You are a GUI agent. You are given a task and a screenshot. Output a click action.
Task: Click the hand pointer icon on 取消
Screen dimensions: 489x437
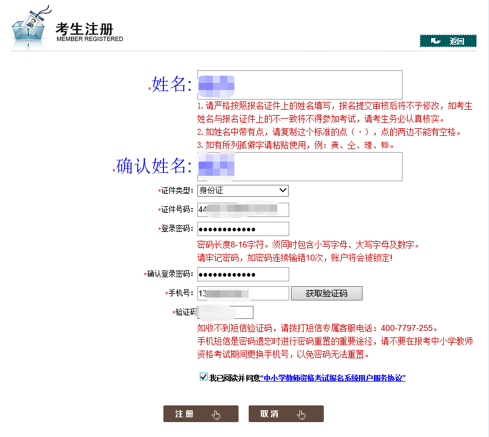tap(301, 415)
